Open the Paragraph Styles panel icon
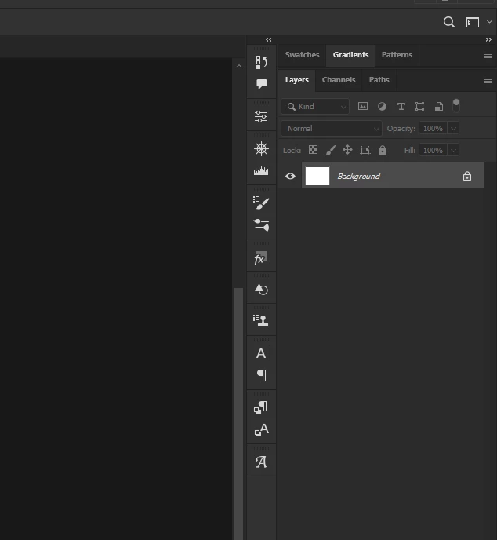The height and width of the screenshot is (540, 497). click(261, 407)
